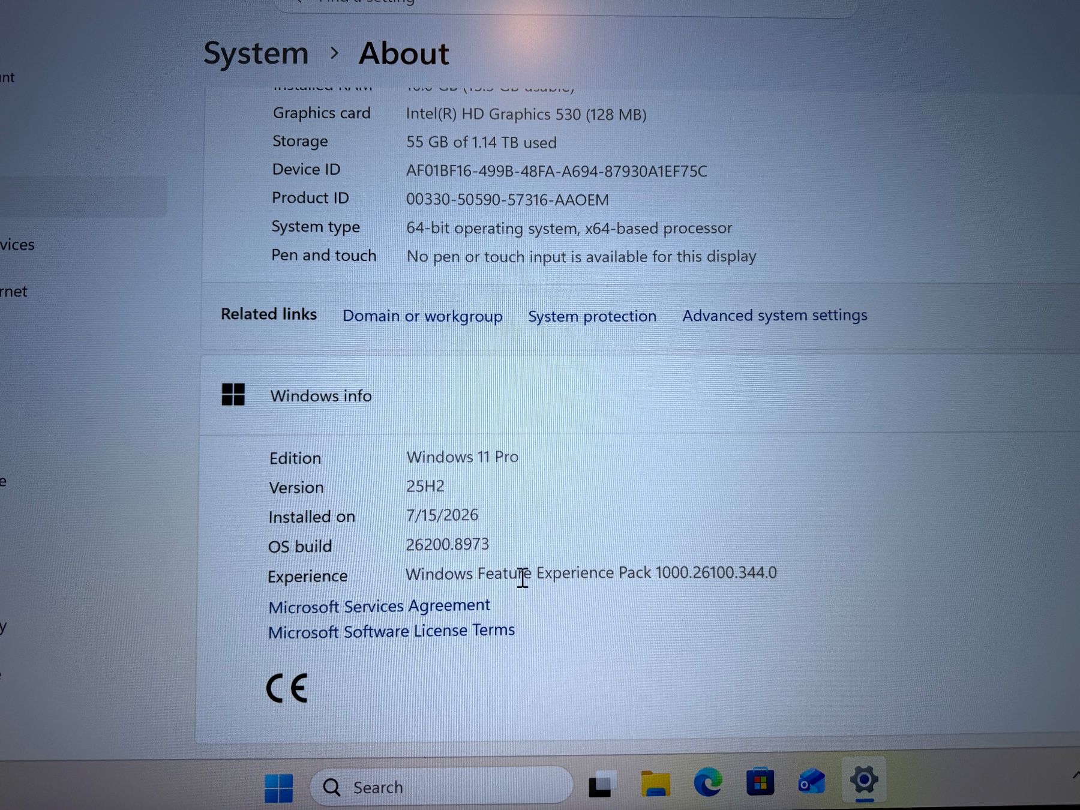Select OS build value 26200.8973
Image resolution: width=1080 pixels, height=810 pixels.
pos(448,544)
